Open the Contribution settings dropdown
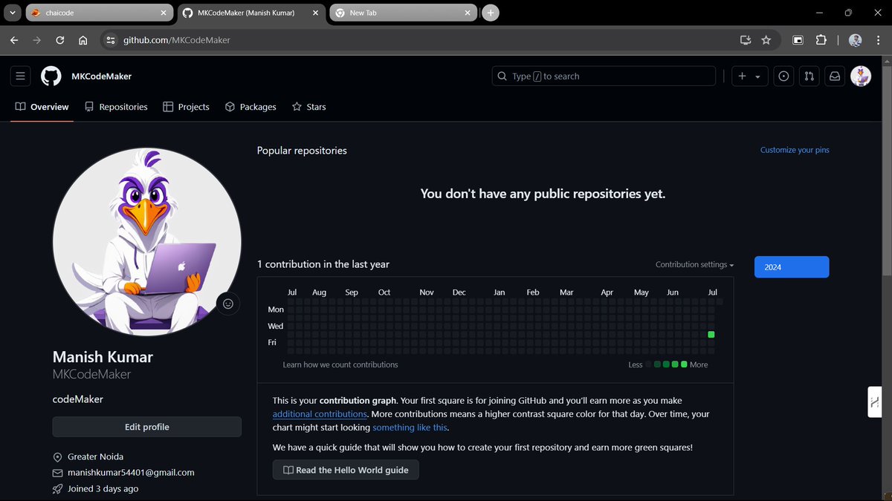Image resolution: width=892 pixels, height=501 pixels. click(x=694, y=264)
